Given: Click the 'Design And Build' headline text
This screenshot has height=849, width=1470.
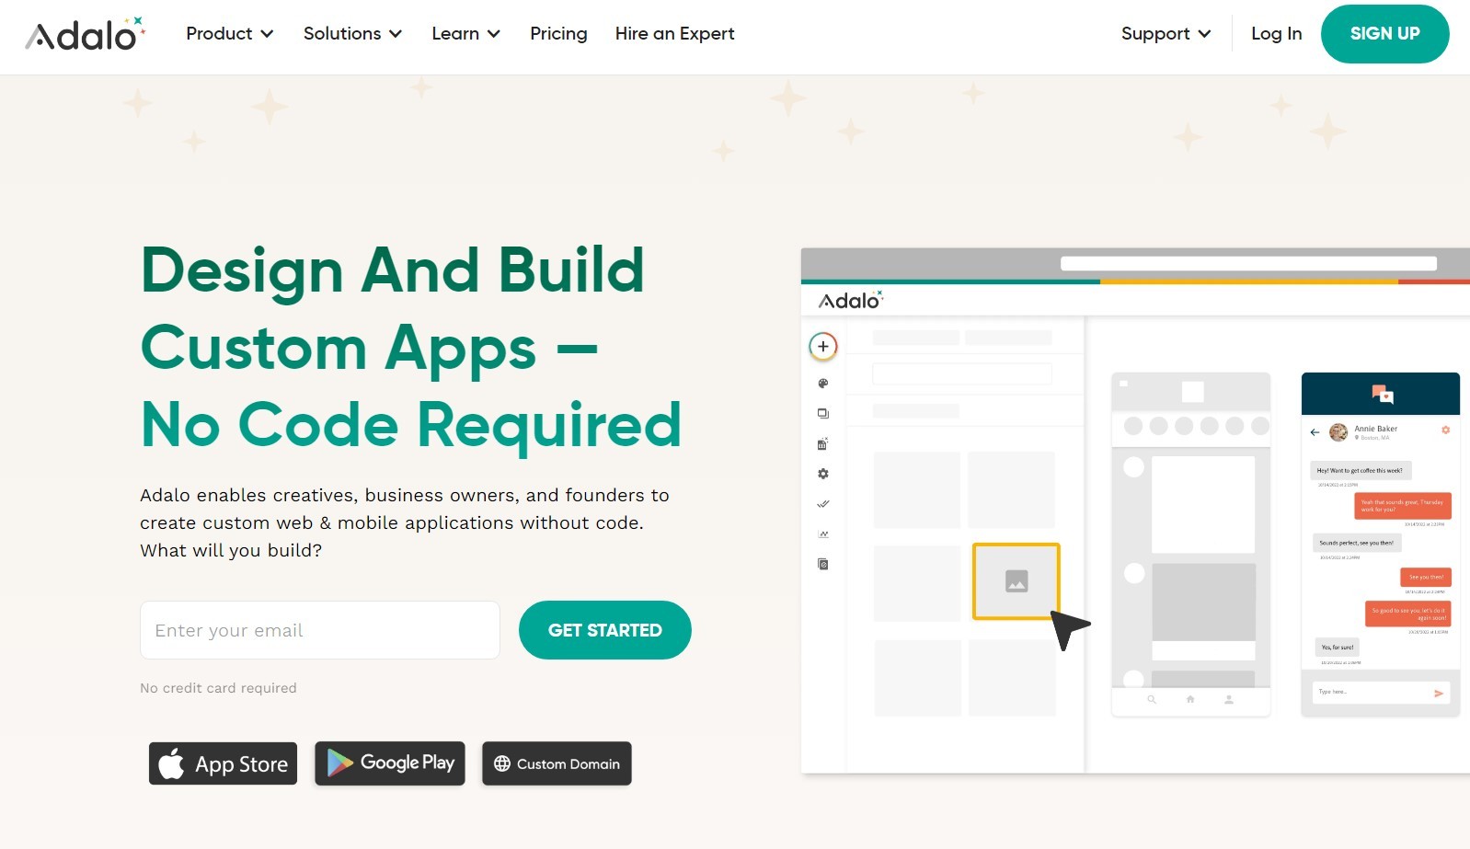Looking at the screenshot, I should [x=393, y=270].
